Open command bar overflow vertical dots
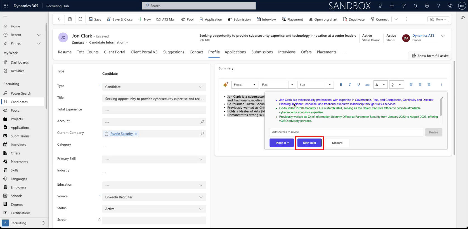 point(406,19)
